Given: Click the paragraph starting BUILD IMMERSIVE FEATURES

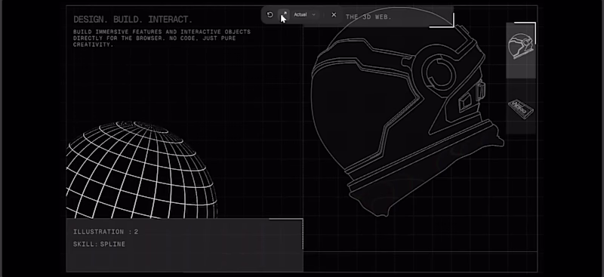Looking at the screenshot, I should (x=162, y=38).
